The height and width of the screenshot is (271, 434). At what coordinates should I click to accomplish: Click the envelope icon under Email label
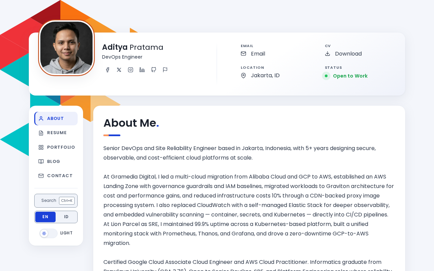pos(243,54)
